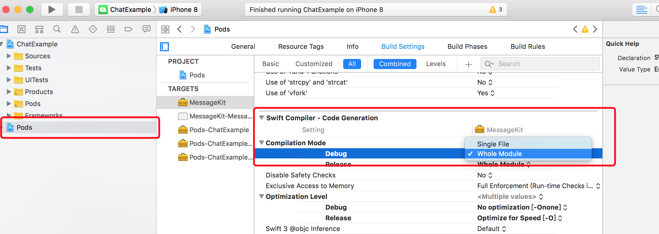
Task: Open Optimization Level multiple values popup
Action: point(510,196)
